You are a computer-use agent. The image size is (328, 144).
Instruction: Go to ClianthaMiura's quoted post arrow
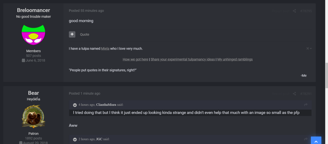point(306,105)
